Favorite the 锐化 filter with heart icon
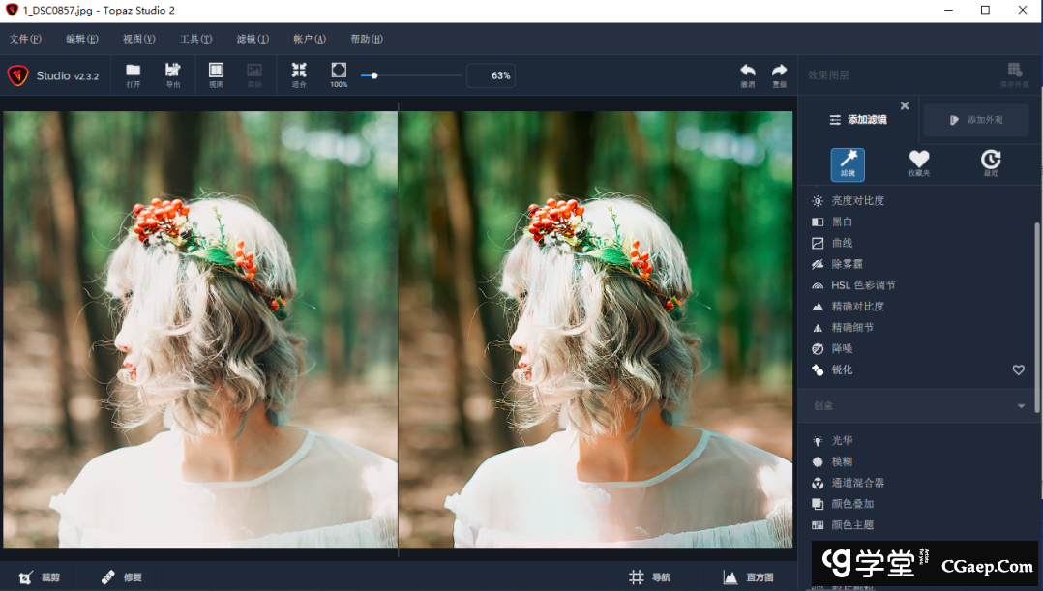The width and height of the screenshot is (1043, 591). (1018, 370)
